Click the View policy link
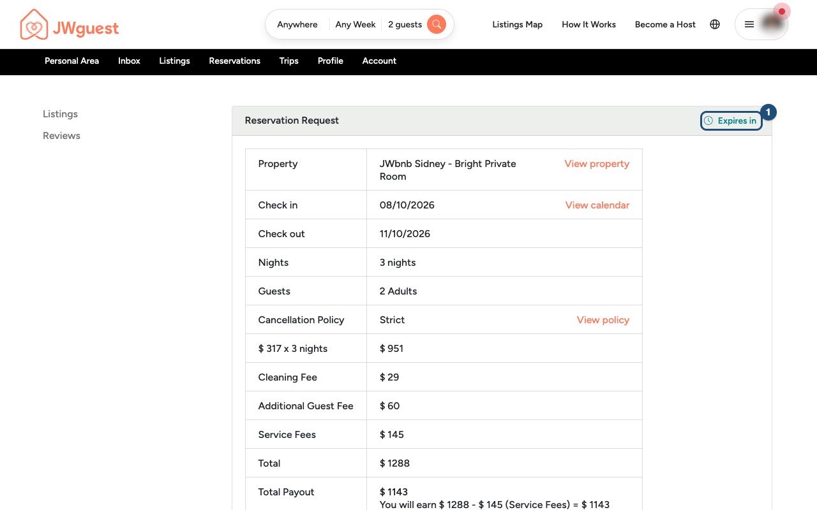This screenshot has height=510, width=817. pos(603,320)
